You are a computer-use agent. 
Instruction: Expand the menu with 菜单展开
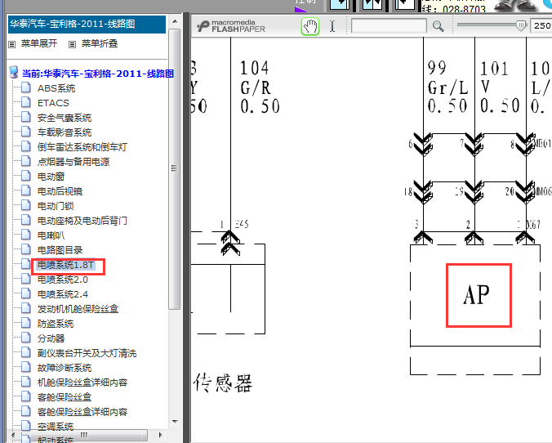pyautogui.click(x=39, y=43)
